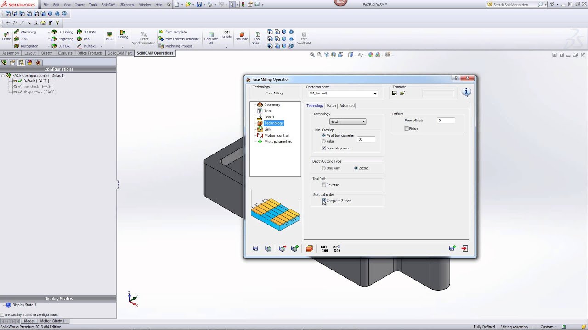The image size is (588, 330).
Task: Generate GCode with the G01 icon
Action: pos(324,248)
